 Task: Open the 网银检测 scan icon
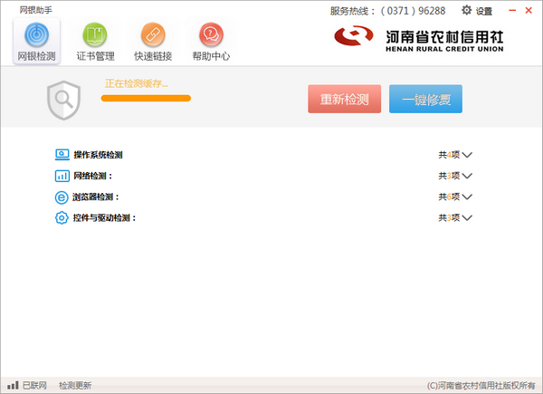(x=37, y=35)
